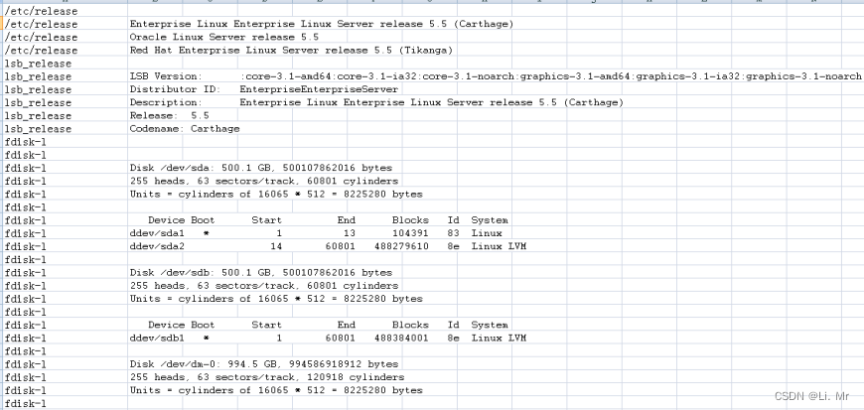This screenshot has width=864, height=410.
Task: Select /etc/release label beside Oracle Linux Server
Action: click(42, 37)
